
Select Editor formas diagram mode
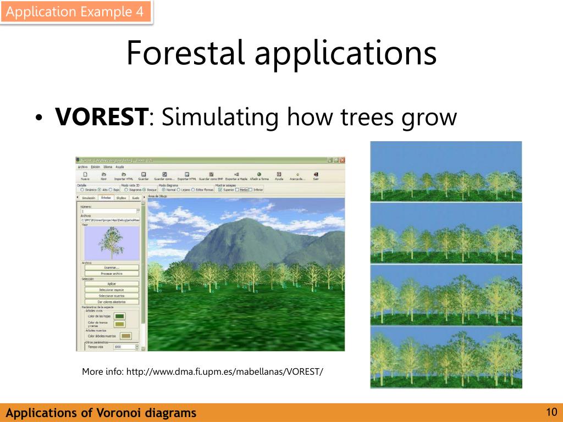(193, 190)
